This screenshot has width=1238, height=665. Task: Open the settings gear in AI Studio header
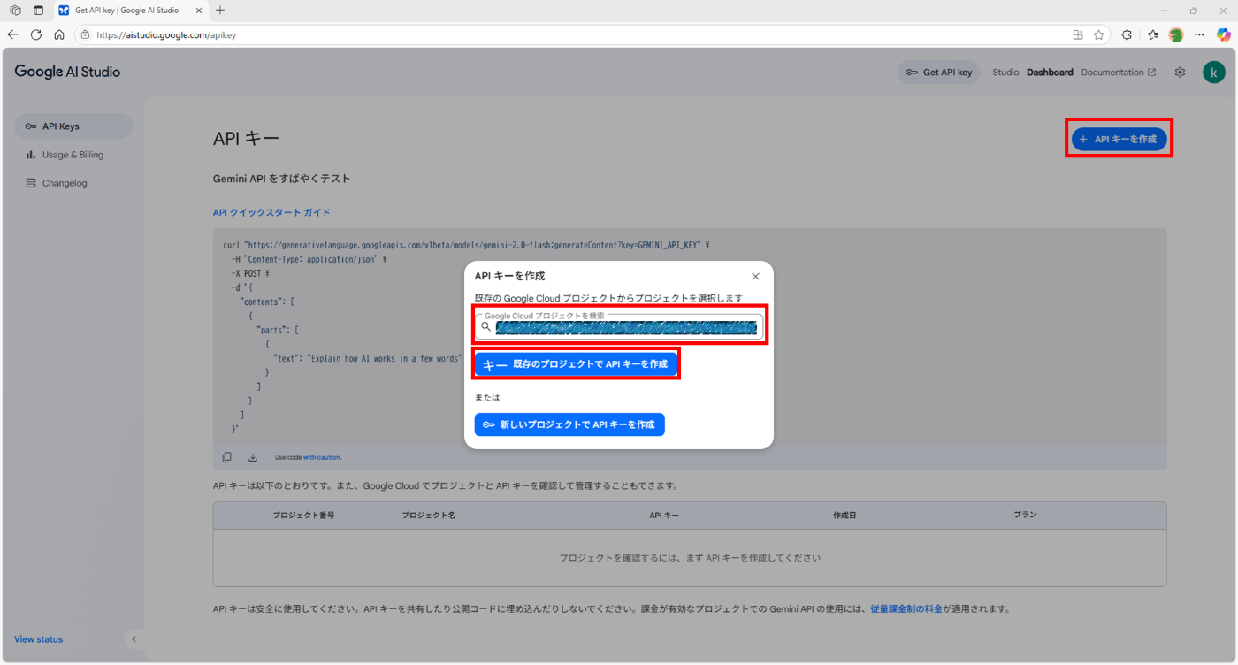[1180, 73]
